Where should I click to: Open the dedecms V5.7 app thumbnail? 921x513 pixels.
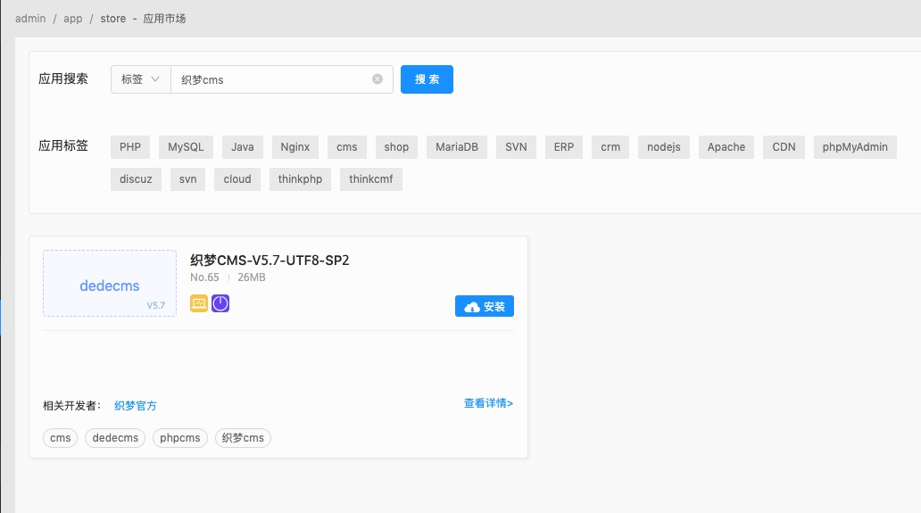110,284
